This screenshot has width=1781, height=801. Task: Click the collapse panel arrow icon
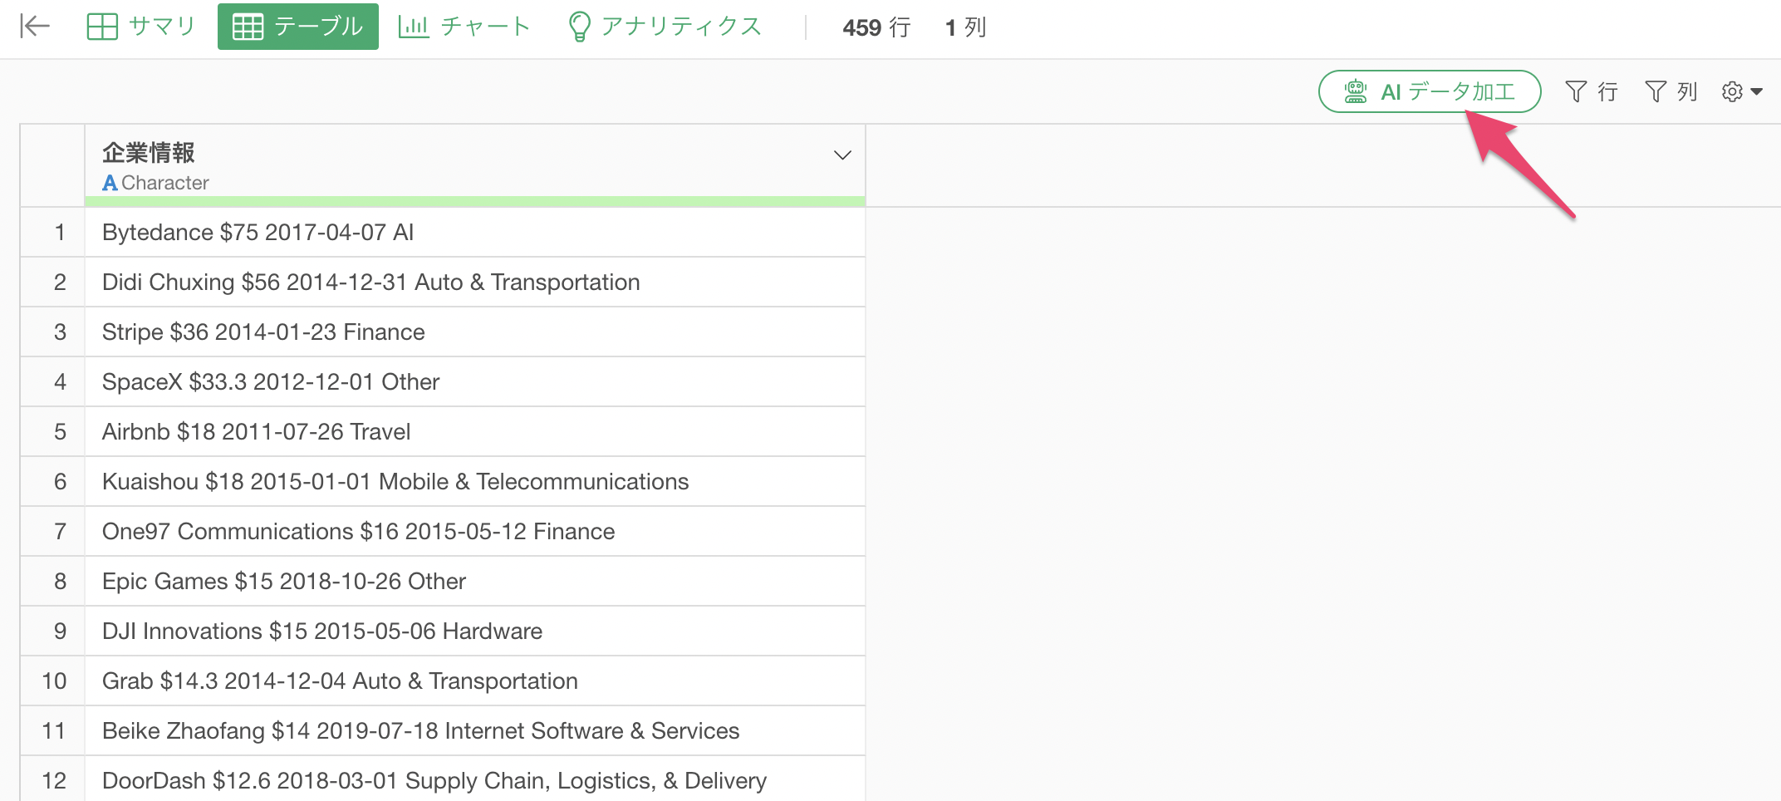coord(34,27)
